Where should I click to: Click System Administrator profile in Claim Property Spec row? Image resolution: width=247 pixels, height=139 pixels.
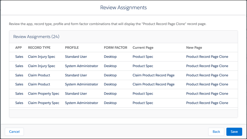[x=81, y=103]
